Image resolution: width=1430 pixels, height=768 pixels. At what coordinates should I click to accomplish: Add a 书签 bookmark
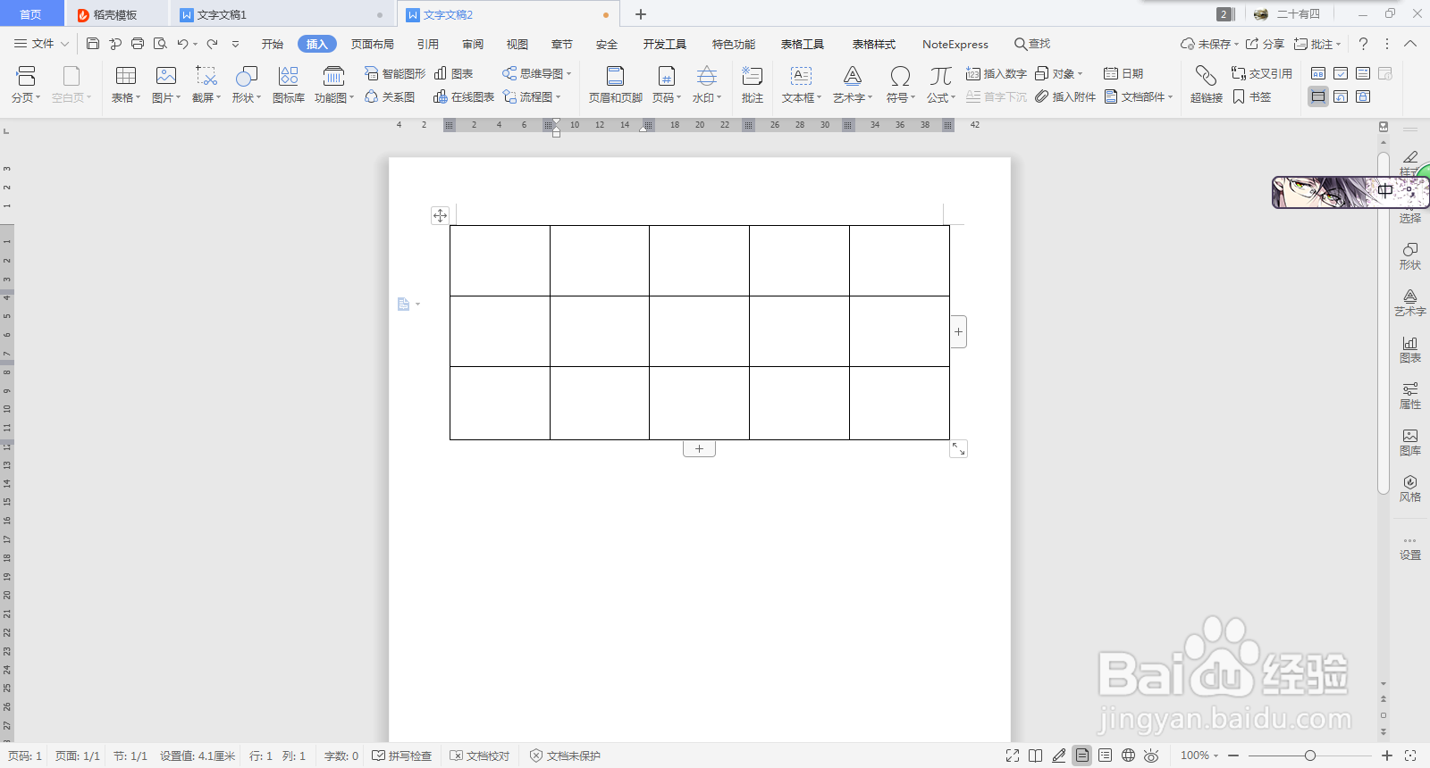[1251, 96]
